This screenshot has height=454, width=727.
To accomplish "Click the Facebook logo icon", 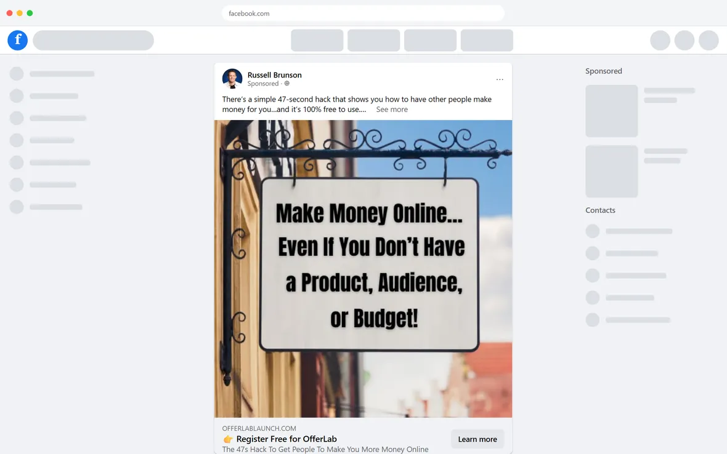I will 18,40.
